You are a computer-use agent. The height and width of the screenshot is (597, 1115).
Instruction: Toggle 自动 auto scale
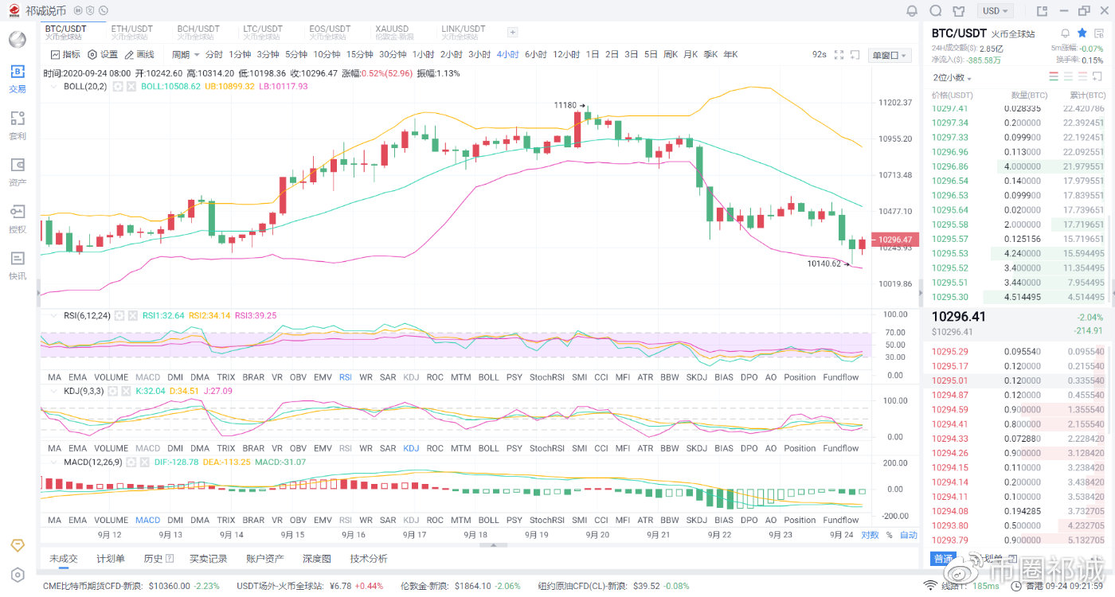coord(909,535)
